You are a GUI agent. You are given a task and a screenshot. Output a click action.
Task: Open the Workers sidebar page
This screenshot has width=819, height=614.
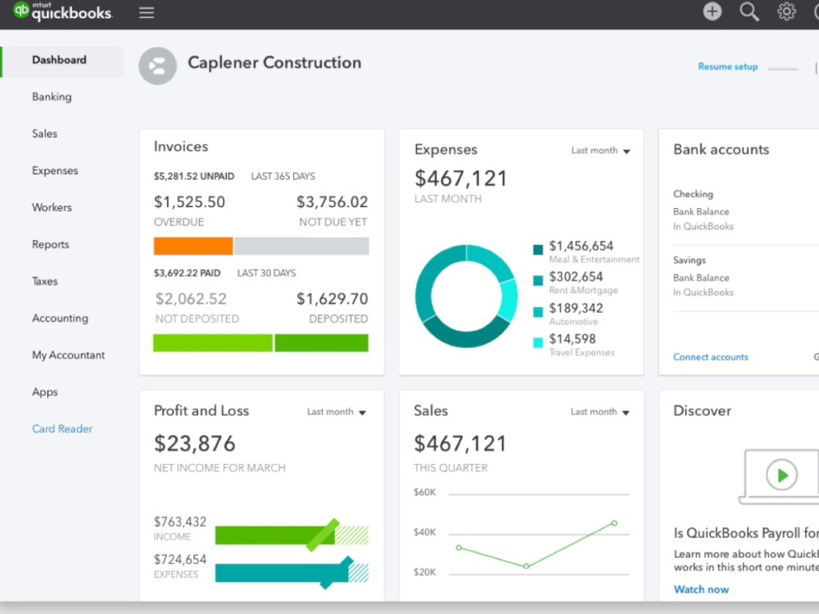click(x=52, y=207)
